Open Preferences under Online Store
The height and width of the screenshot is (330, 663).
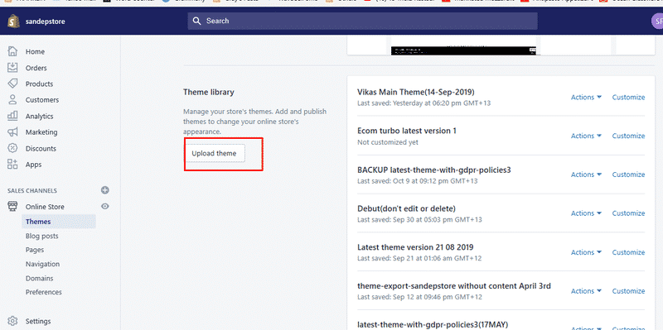click(44, 292)
